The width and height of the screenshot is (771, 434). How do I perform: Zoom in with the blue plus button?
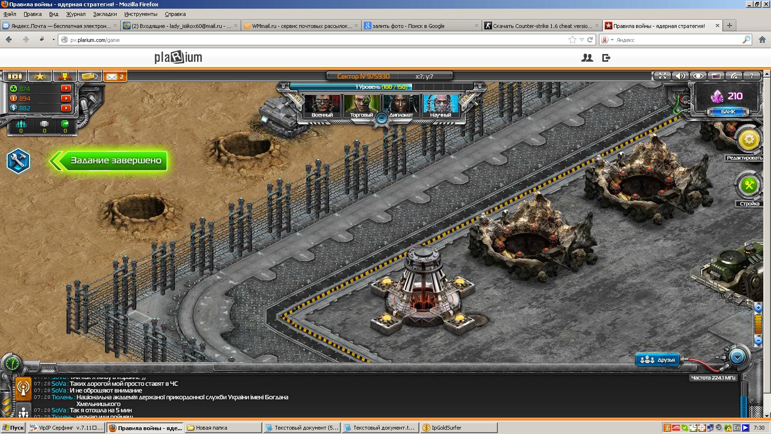click(758, 308)
